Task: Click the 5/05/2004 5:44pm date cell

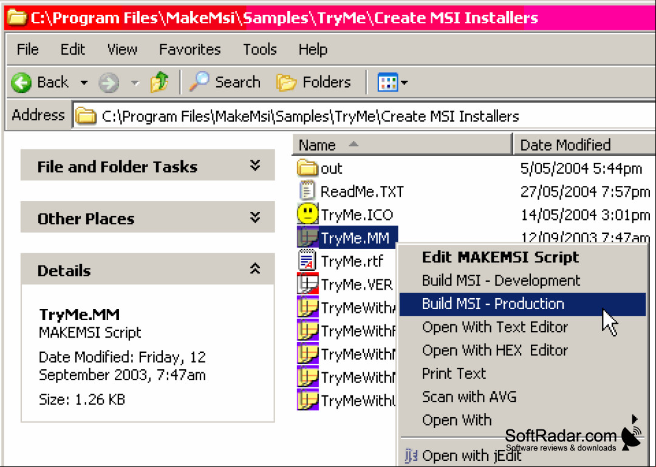Action: (x=581, y=169)
